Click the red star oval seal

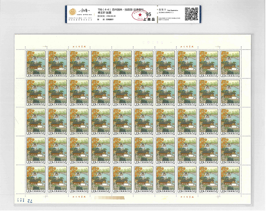pos(140,15)
